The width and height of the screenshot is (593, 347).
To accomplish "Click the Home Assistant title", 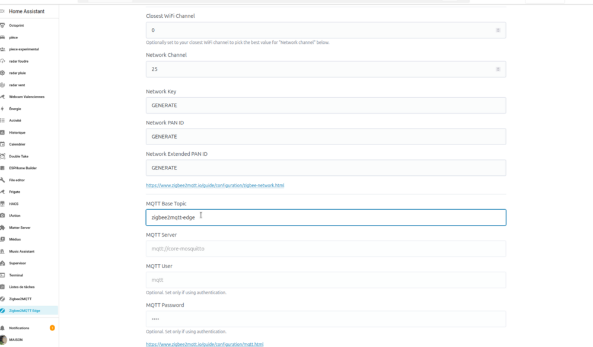I will tap(27, 11).
